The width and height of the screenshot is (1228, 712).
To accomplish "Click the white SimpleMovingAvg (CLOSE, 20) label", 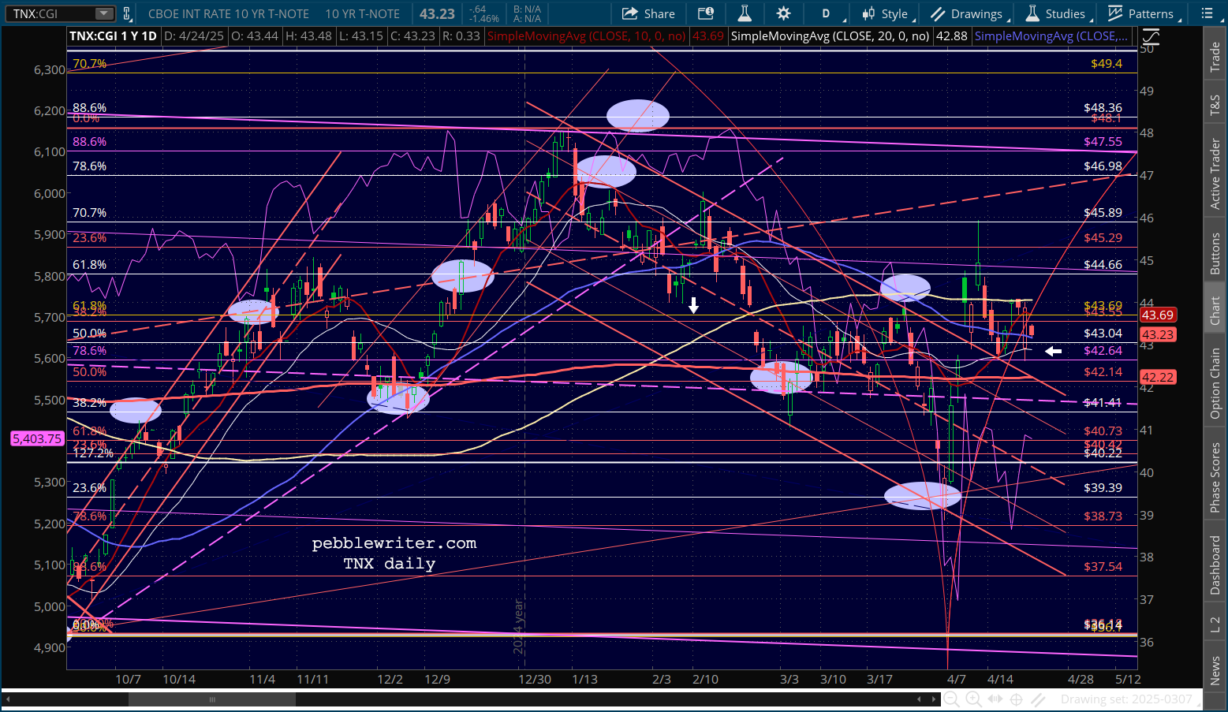I will [830, 36].
